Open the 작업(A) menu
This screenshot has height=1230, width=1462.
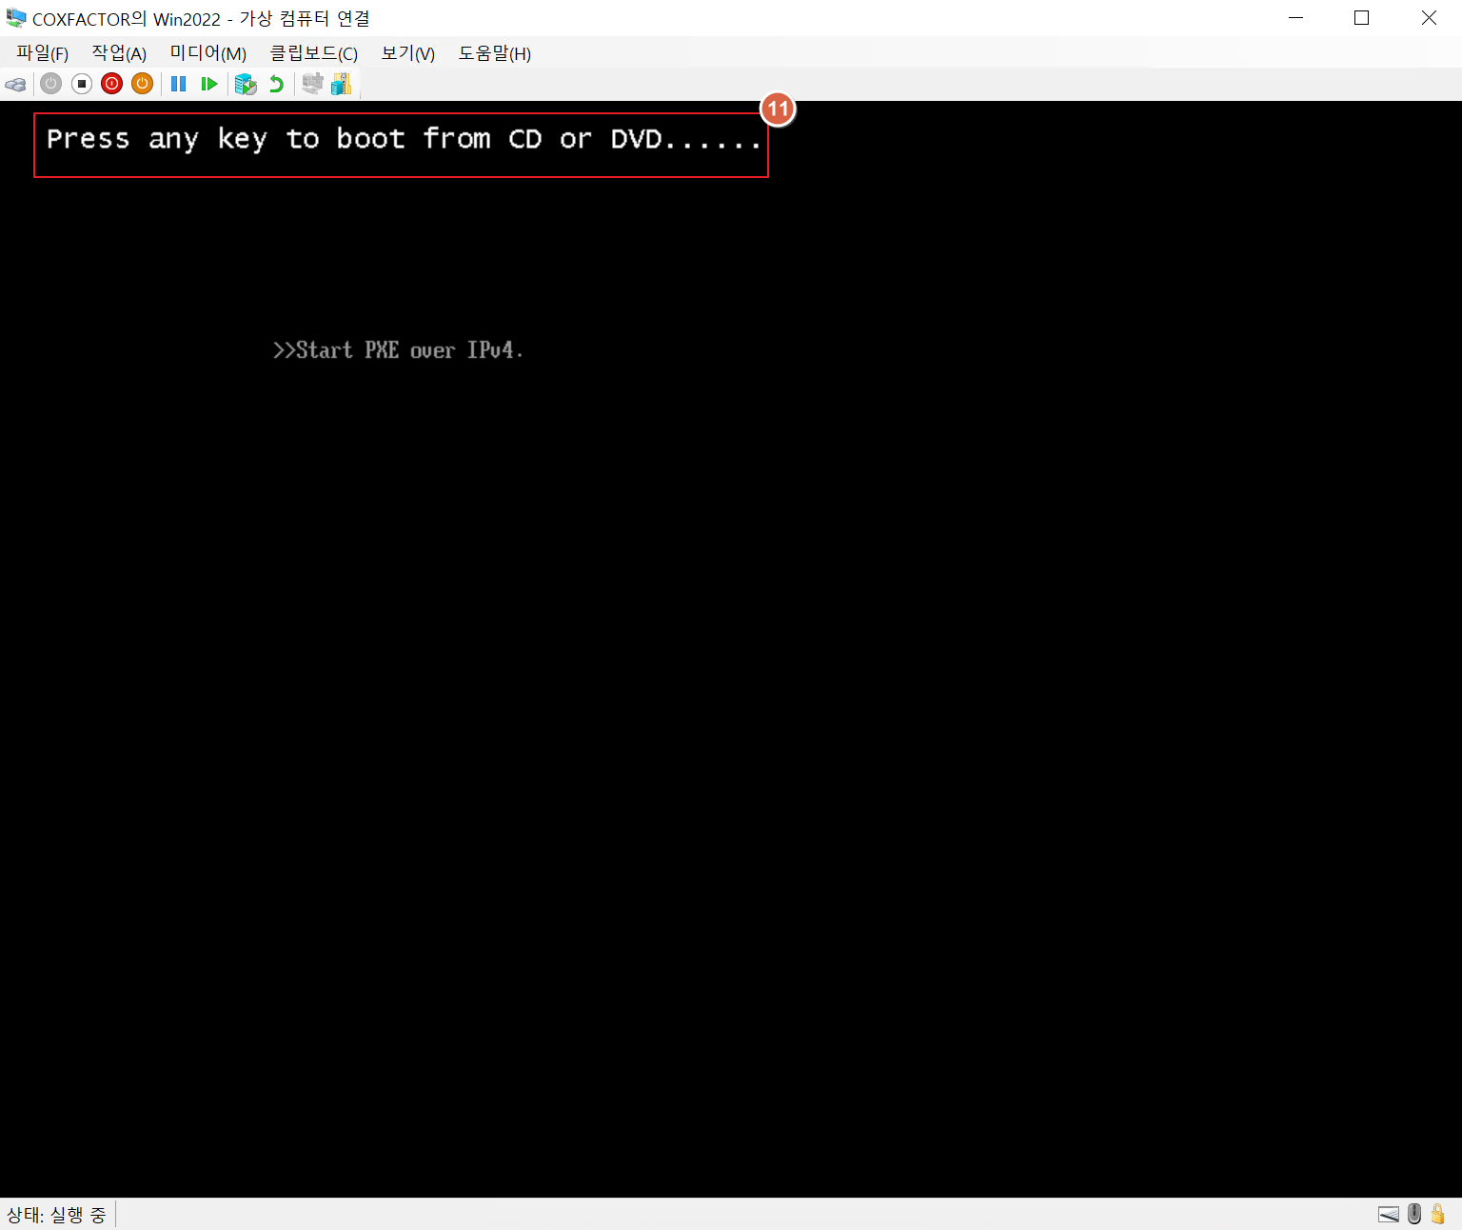pos(119,53)
